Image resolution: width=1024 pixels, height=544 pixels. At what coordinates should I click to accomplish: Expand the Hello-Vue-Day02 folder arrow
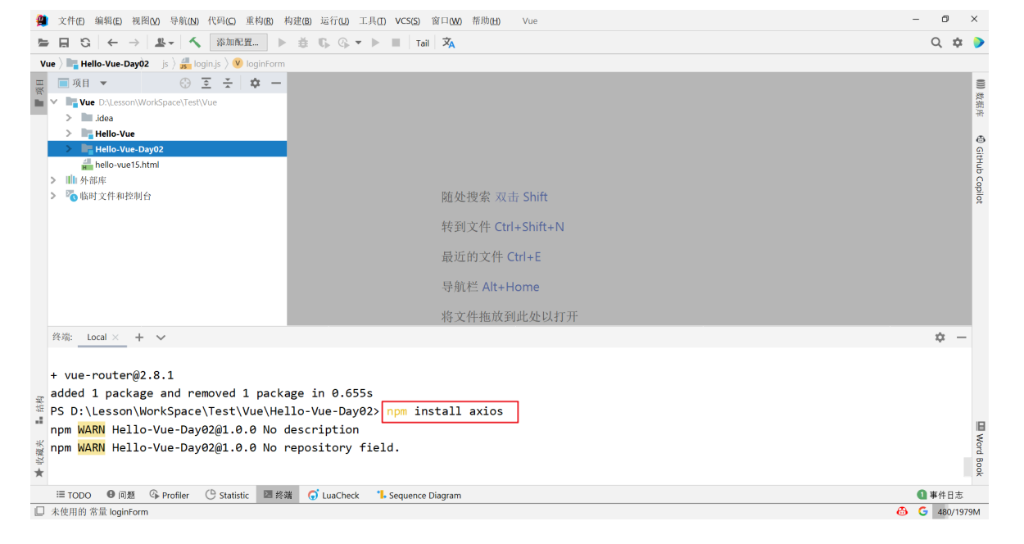pyautogui.click(x=70, y=149)
